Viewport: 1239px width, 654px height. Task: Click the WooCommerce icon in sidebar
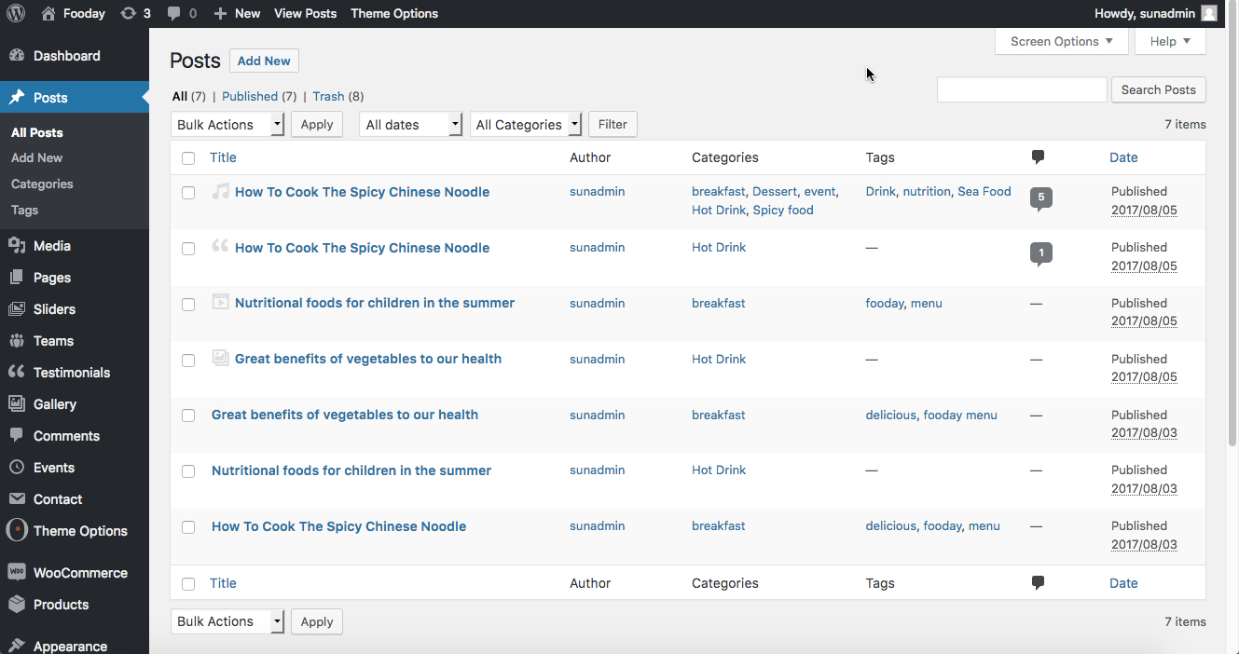pos(16,573)
